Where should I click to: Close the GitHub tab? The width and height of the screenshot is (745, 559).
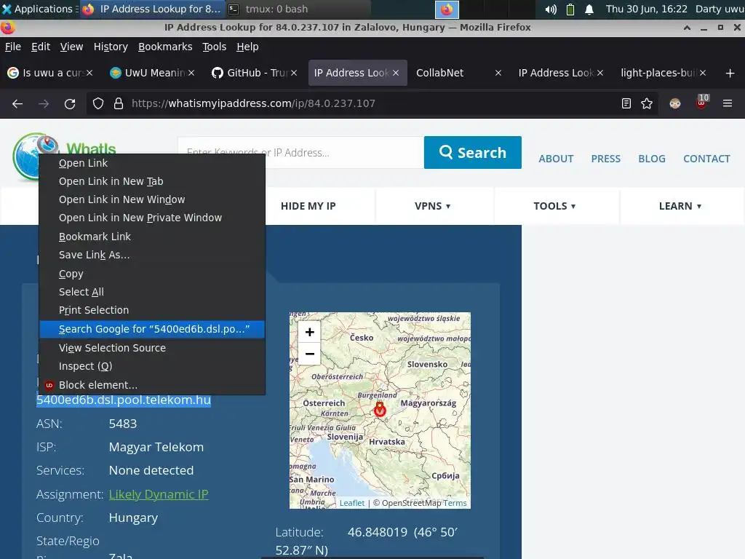[294, 73]
